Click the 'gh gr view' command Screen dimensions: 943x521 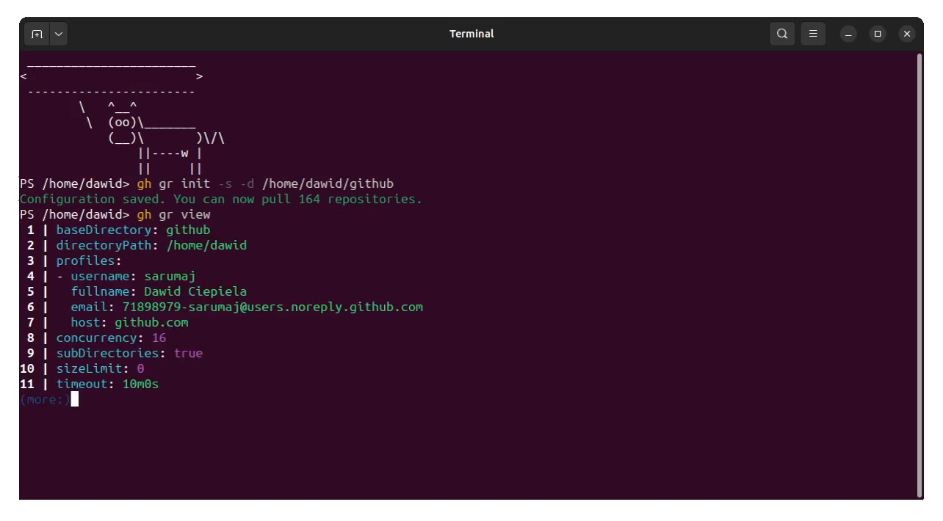click(x=173, y=214)
